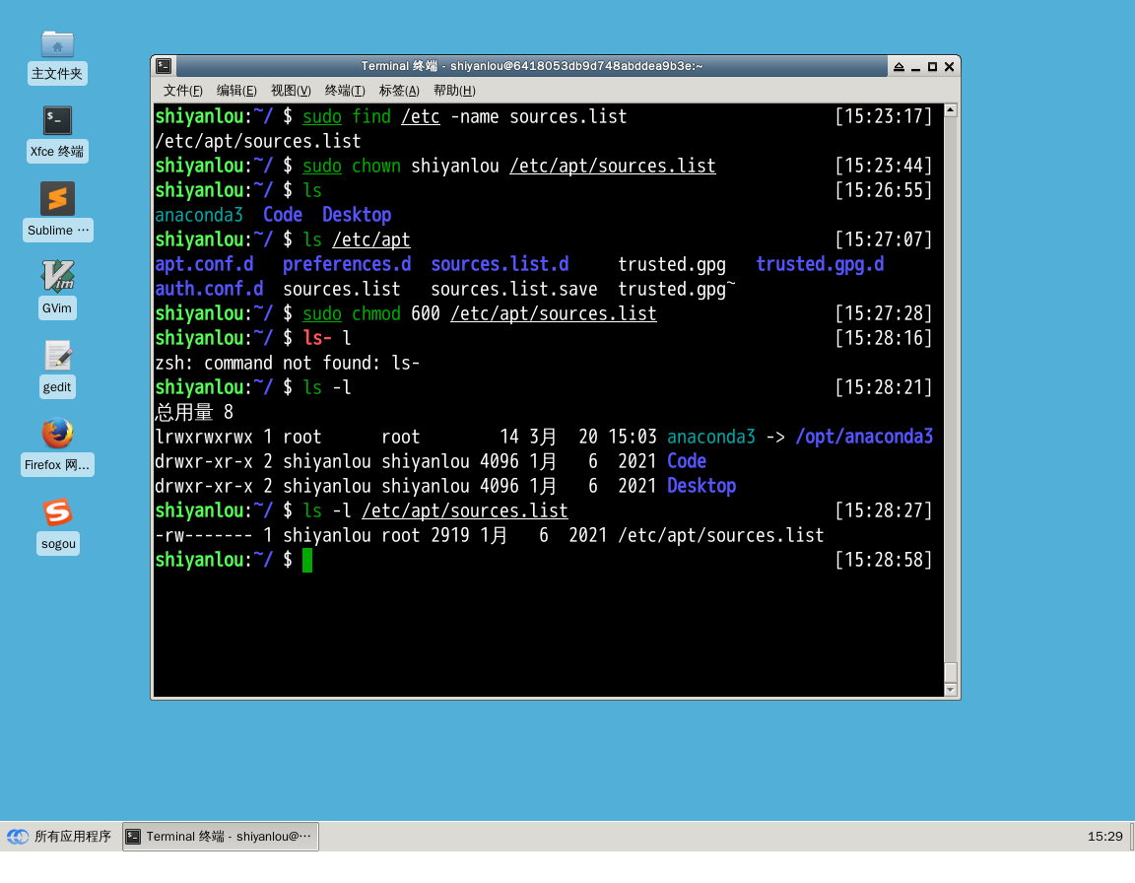
Task: Open the gedit text editor icon
Action: [x=57, y=356]
